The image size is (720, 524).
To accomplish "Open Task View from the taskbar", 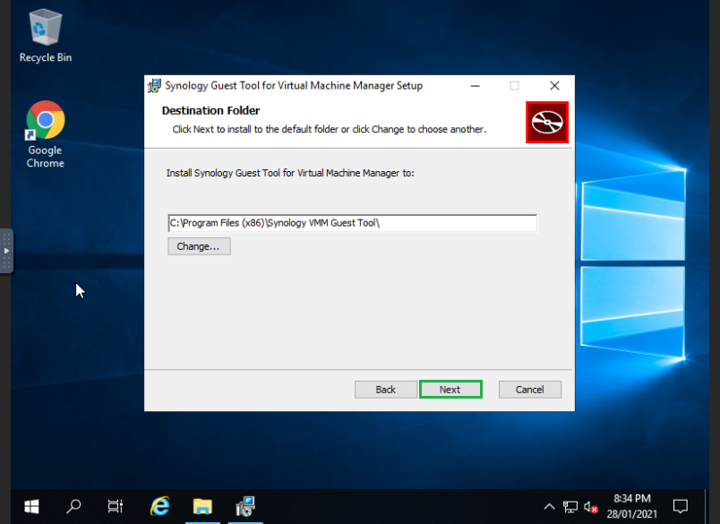I will (116, 506).
